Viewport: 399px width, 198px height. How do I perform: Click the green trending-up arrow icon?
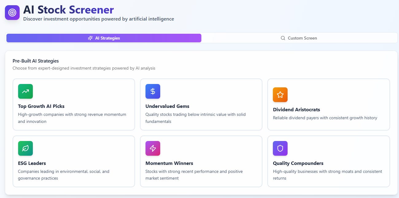point(25,91)
